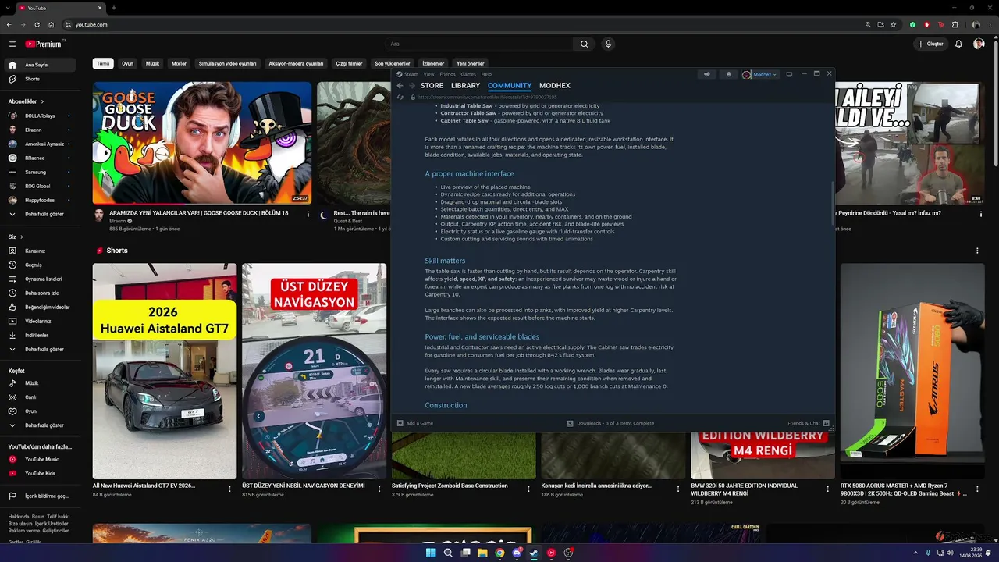999x562 pixels.
Task: Open Steam announcements megaphone button
Action: pyautogui.click(x=706, y=75)
